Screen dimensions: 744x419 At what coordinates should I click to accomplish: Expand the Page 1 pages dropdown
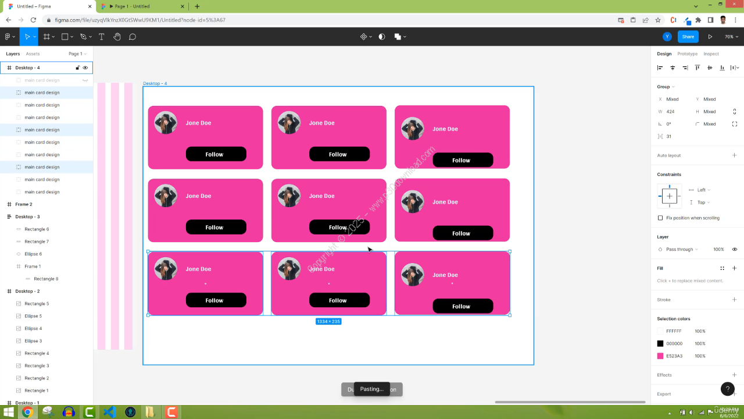coord(77,54)
